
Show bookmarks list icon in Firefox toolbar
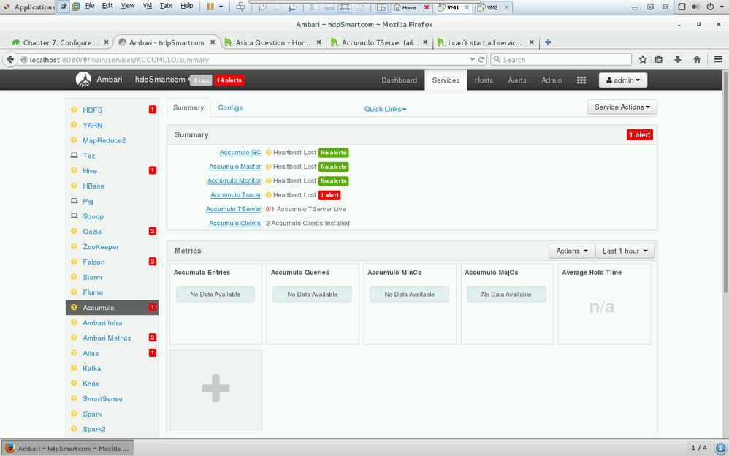click(659, 60)
